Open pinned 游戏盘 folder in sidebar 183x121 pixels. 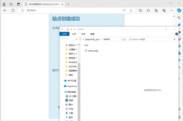(71, 58)
